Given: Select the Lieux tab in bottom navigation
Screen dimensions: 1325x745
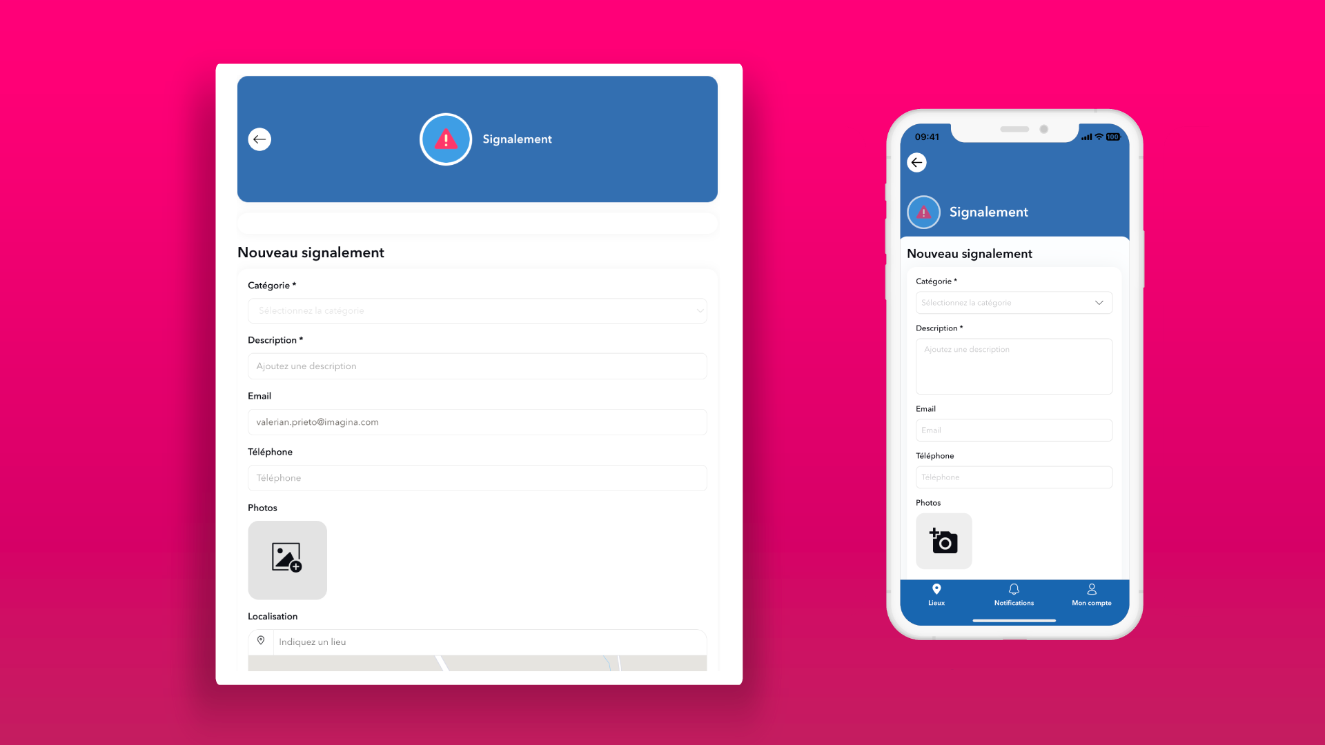Looking at the screenshot, I should coord(936,595).
